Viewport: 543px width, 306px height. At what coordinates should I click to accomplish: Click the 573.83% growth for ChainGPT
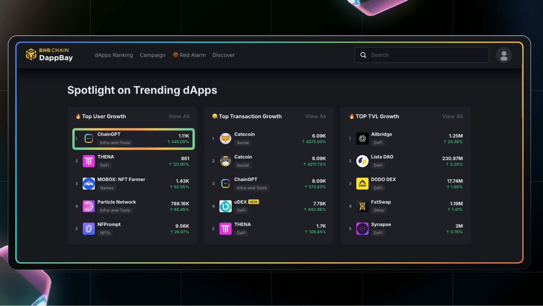coord(315,187)
